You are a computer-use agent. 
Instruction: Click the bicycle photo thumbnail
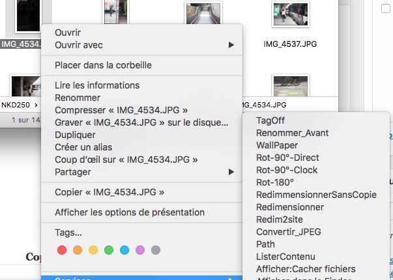tap(290, 87)
